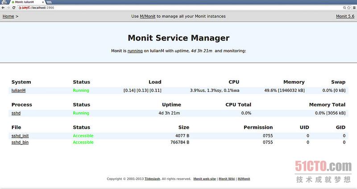Viewport: 357px width, 189px height.
Task: Open the IulianM system details
Action: click(x=18, y=90)
